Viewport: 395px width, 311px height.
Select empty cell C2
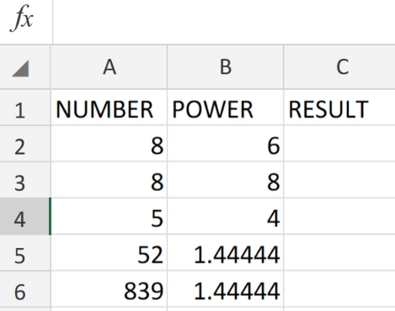339,144
